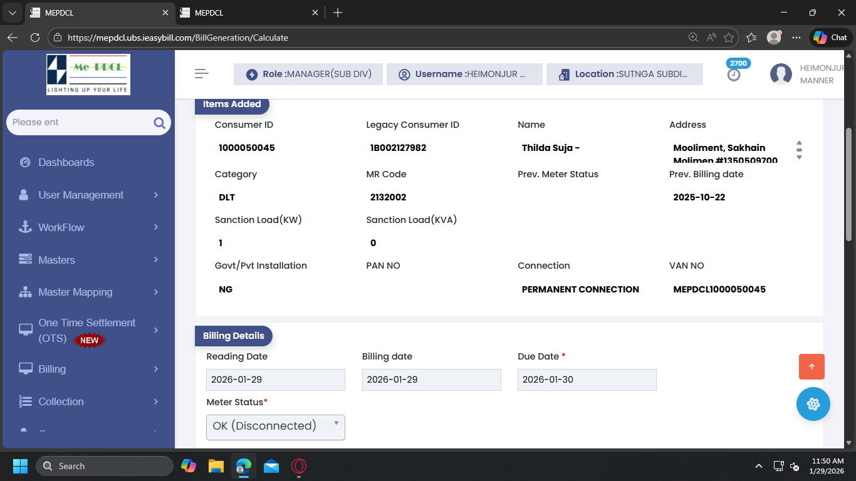Switch to the second MEPDCL tab

coord(248,13)
